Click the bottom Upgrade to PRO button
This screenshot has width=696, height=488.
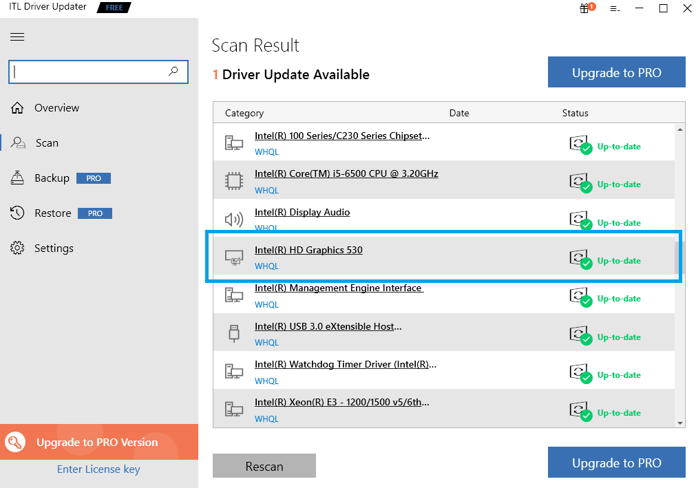point(617,463)
